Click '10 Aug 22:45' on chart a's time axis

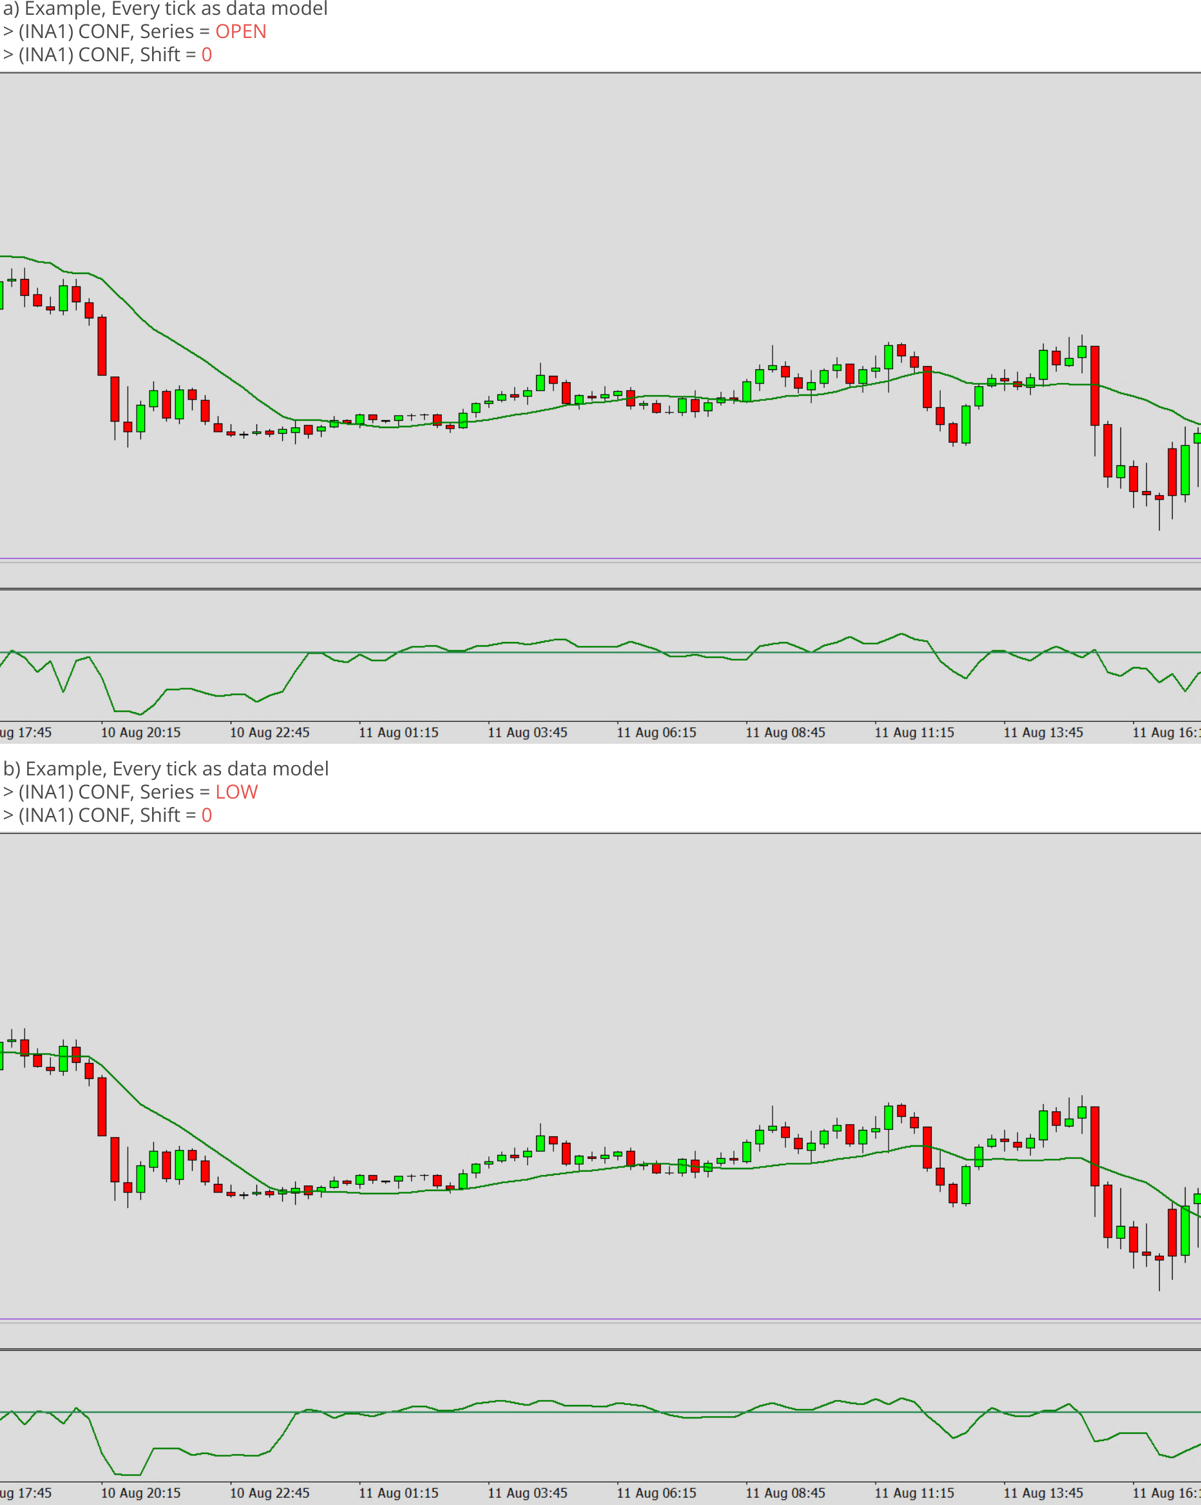point(270,732)
